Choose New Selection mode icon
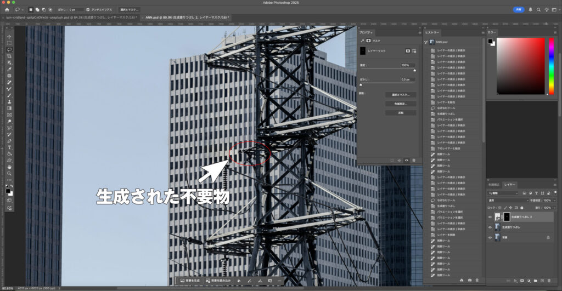 pyautogui.click(x=31, y=10)
